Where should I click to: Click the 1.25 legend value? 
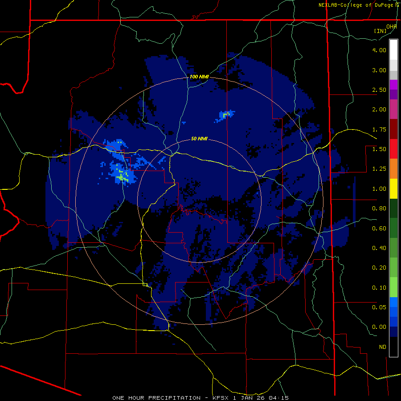(379, 169)
